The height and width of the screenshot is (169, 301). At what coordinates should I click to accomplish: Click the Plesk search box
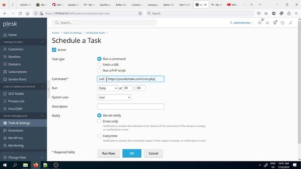coord(104,23)
